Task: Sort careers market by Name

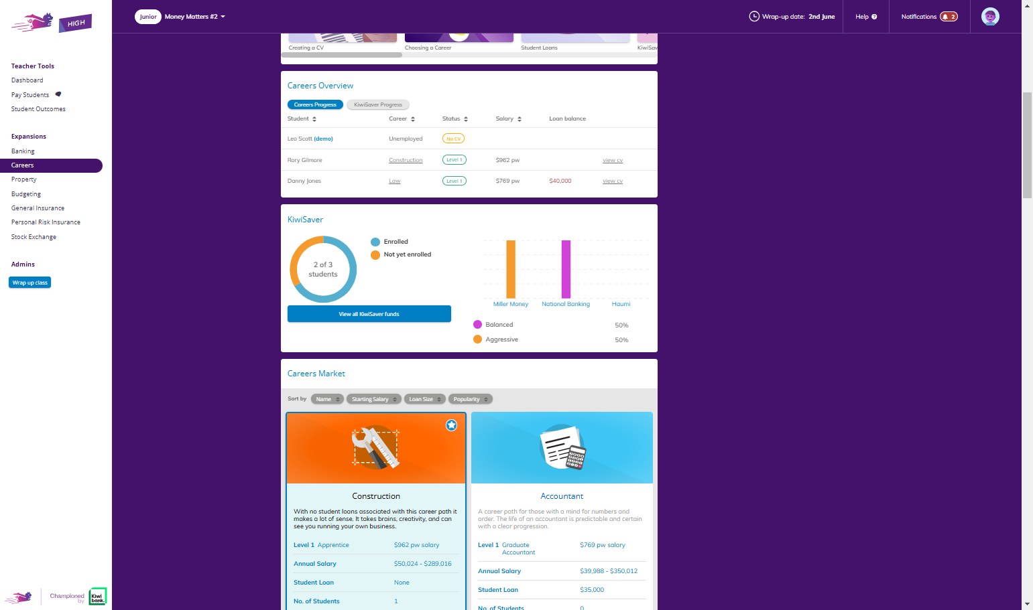Action: coord(327,399)
